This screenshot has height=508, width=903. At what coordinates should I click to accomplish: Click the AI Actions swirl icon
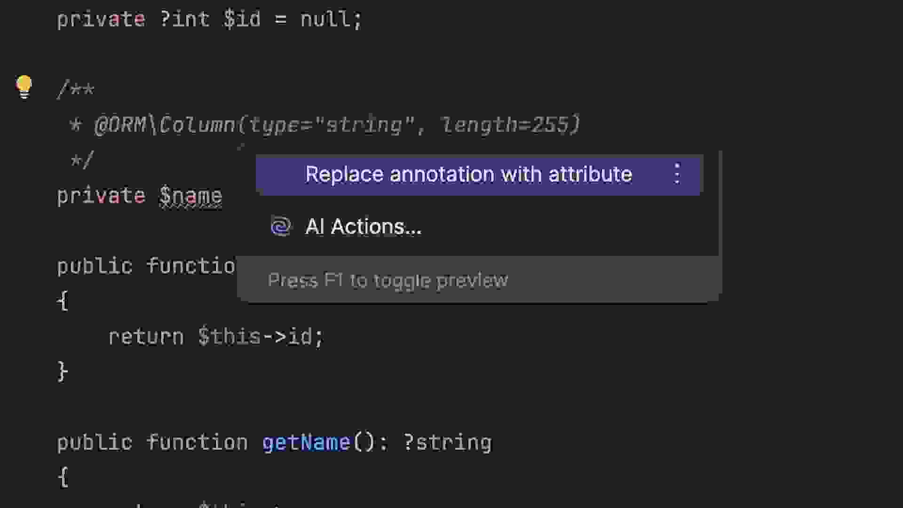pos(280,226)
